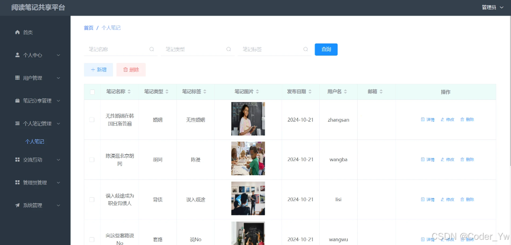Click 修改 for wangba's note
This screenshot has width=511, height=245.
click(448, 160)
